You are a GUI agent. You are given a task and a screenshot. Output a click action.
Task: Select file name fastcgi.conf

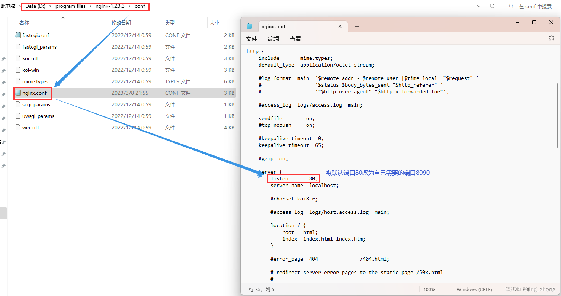coord(36,35)
